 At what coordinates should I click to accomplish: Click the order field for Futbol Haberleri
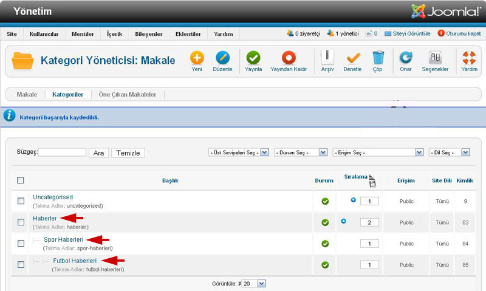coord(369,265)
